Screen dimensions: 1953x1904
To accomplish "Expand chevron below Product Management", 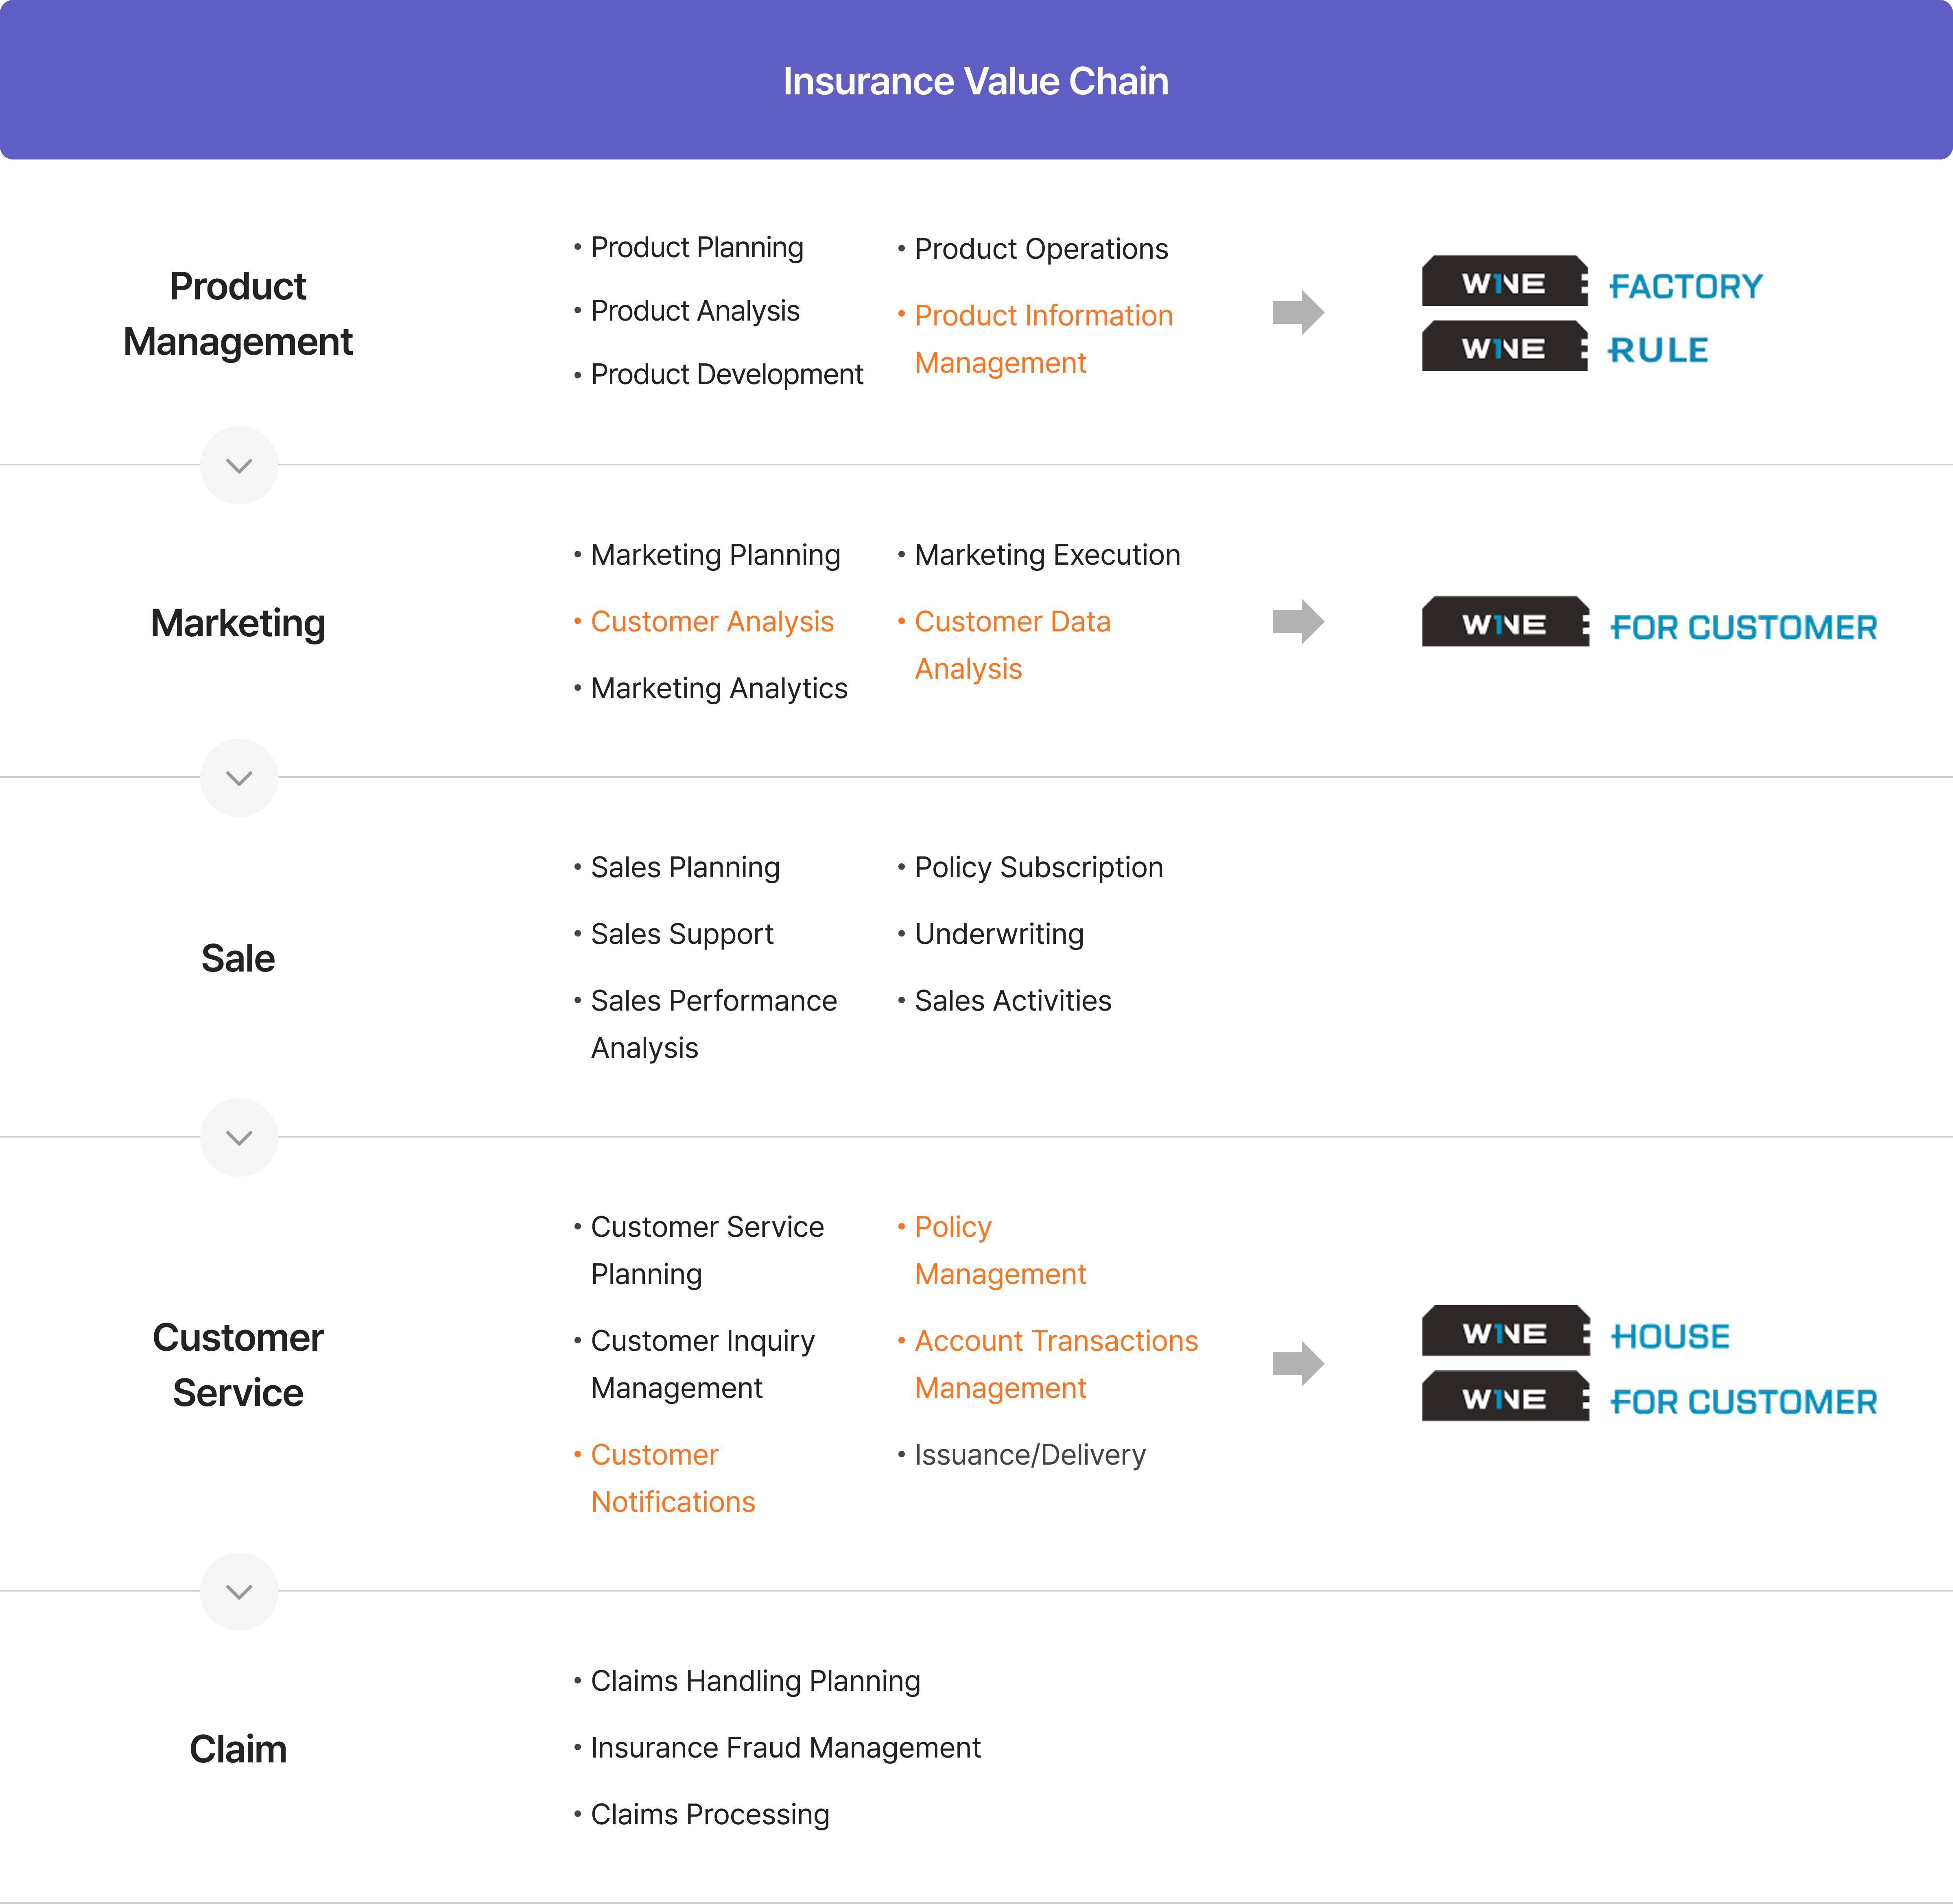I will 239,466.
